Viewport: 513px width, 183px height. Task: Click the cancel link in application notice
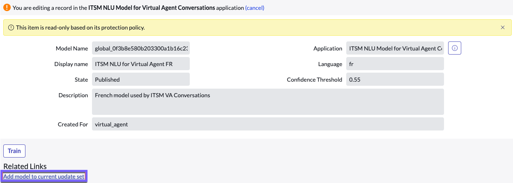255,8
